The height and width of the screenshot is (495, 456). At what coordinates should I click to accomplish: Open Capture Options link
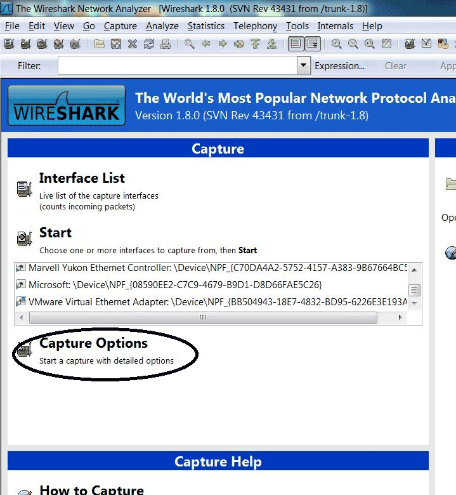click(x=93, y=343)
